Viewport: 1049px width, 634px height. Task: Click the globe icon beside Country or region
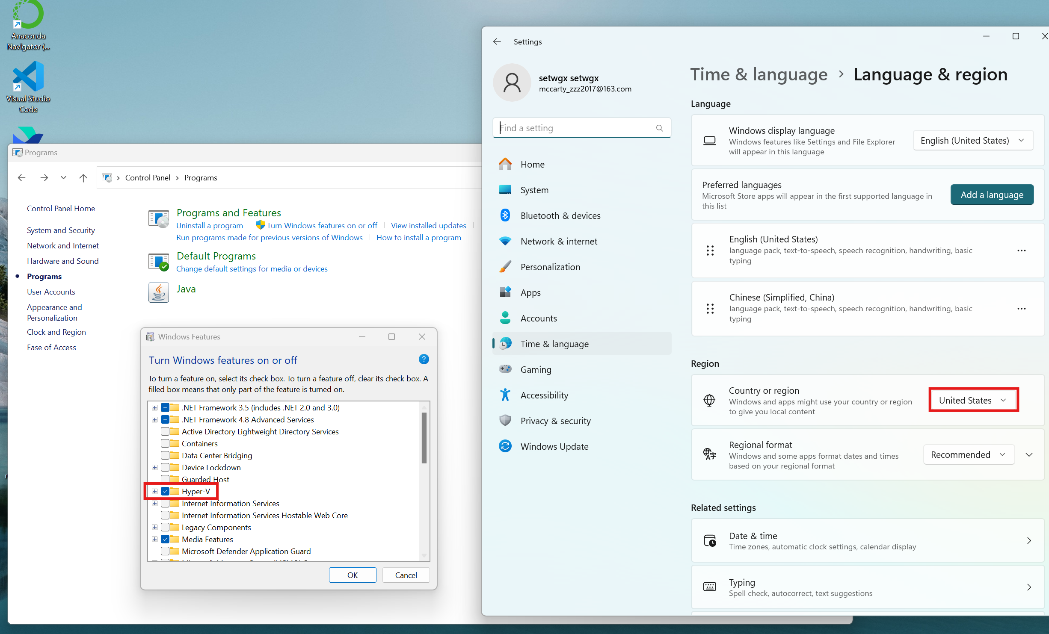[x=709, y=401]
